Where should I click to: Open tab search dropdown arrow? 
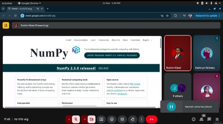[3, 9]
